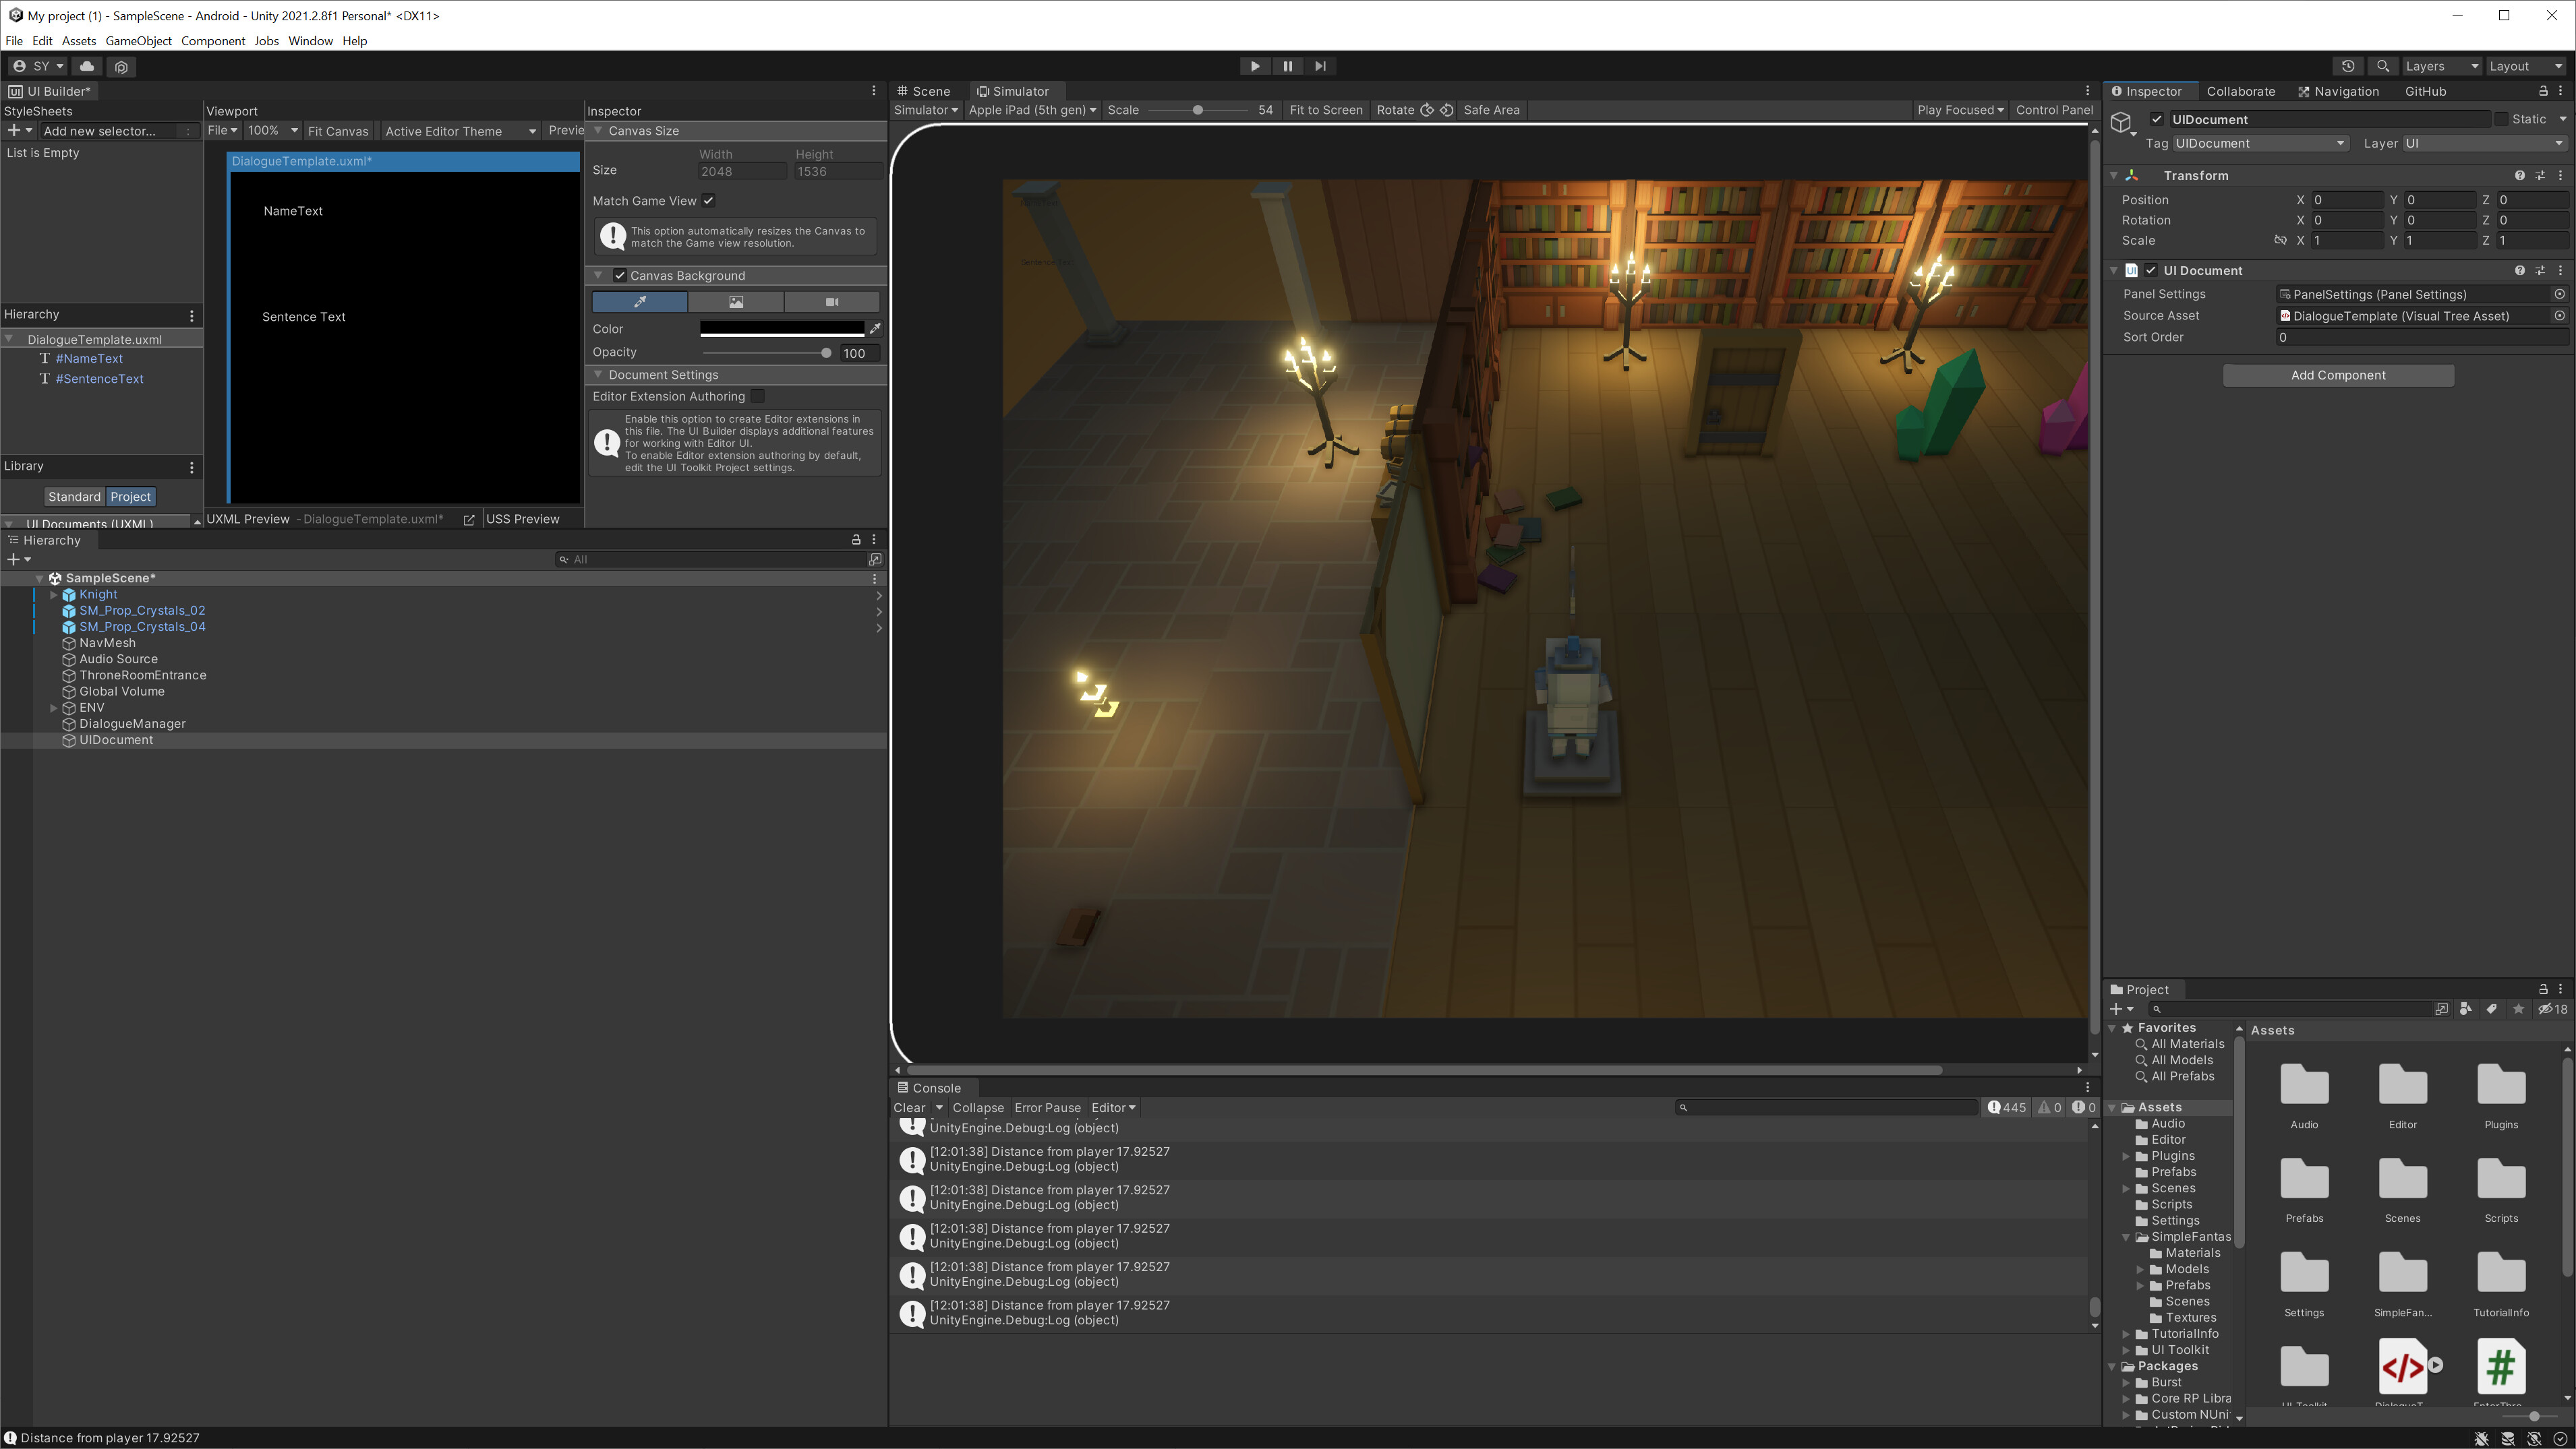Enable Editor Extension Authoring

[x=758, y=396]
